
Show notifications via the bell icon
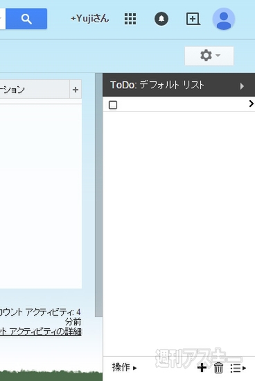pyautogui.click(x=161, y=19)
